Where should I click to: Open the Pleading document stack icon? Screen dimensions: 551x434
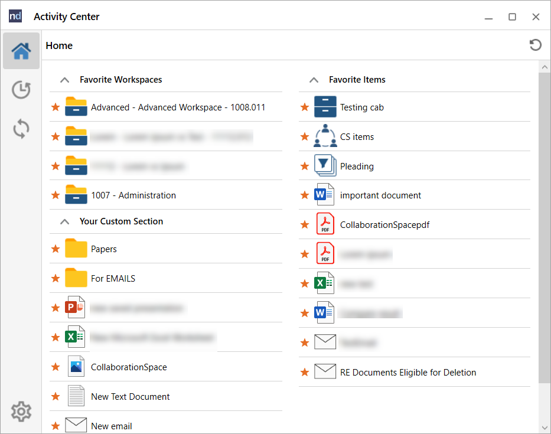point(324,165)
